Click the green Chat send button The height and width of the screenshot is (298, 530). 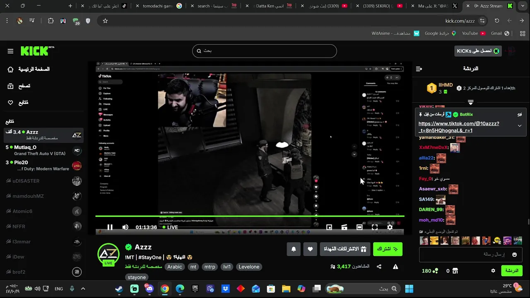512,271
